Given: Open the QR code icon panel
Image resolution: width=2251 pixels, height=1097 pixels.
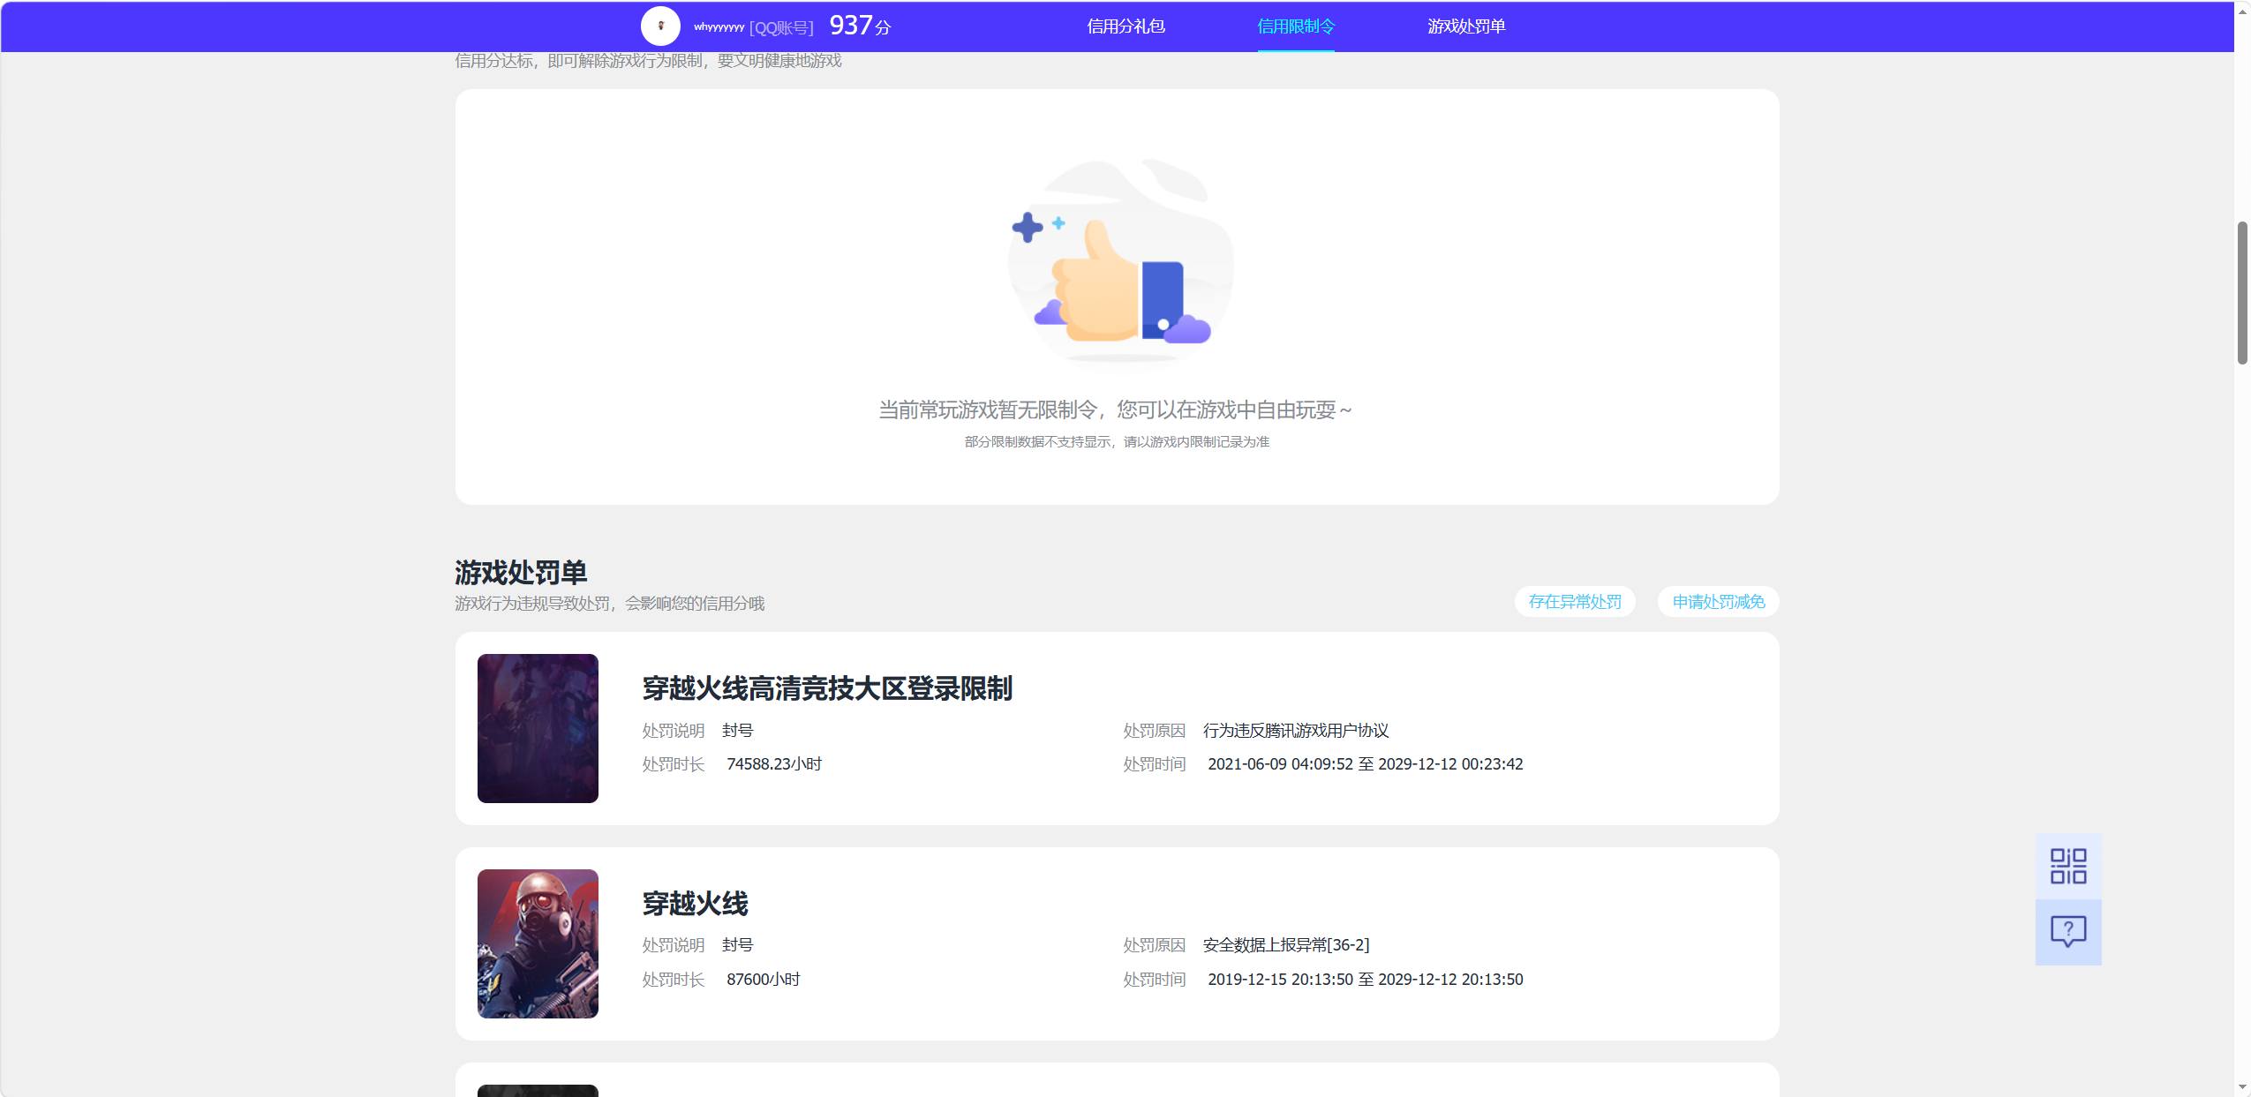Looking at the screenshot, I should [x=2068, y=866].
